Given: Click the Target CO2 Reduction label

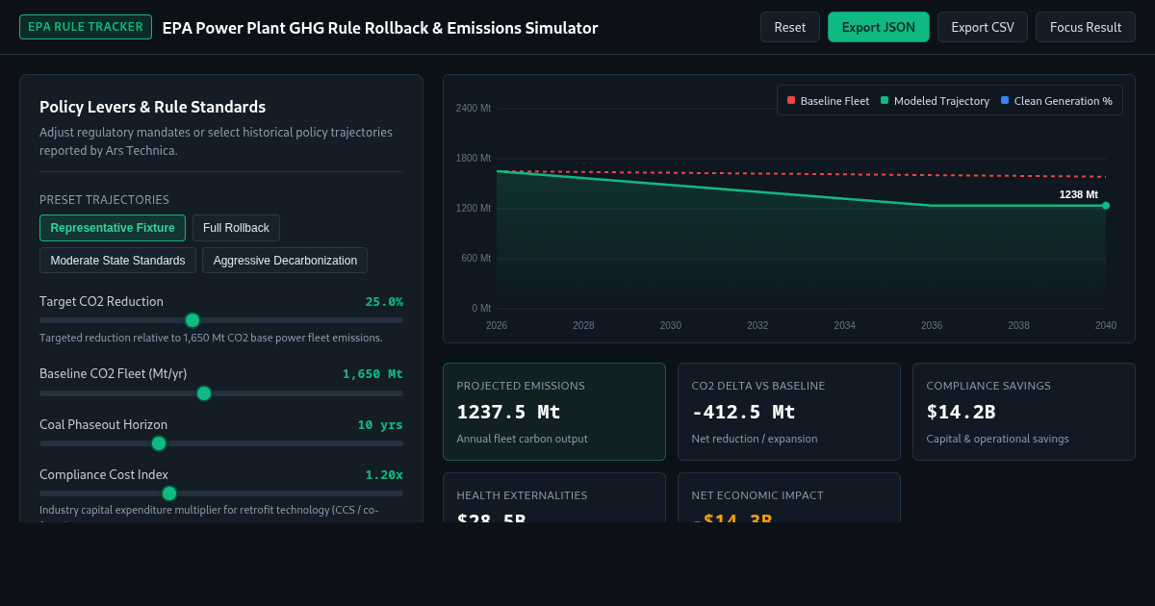Looking at the screenshot, I should 101,301.
